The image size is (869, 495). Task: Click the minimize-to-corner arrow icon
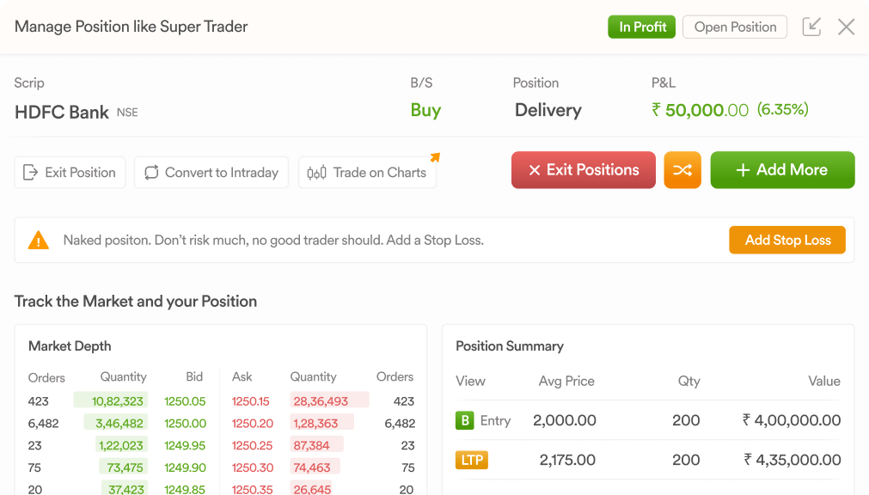[811, 27]
